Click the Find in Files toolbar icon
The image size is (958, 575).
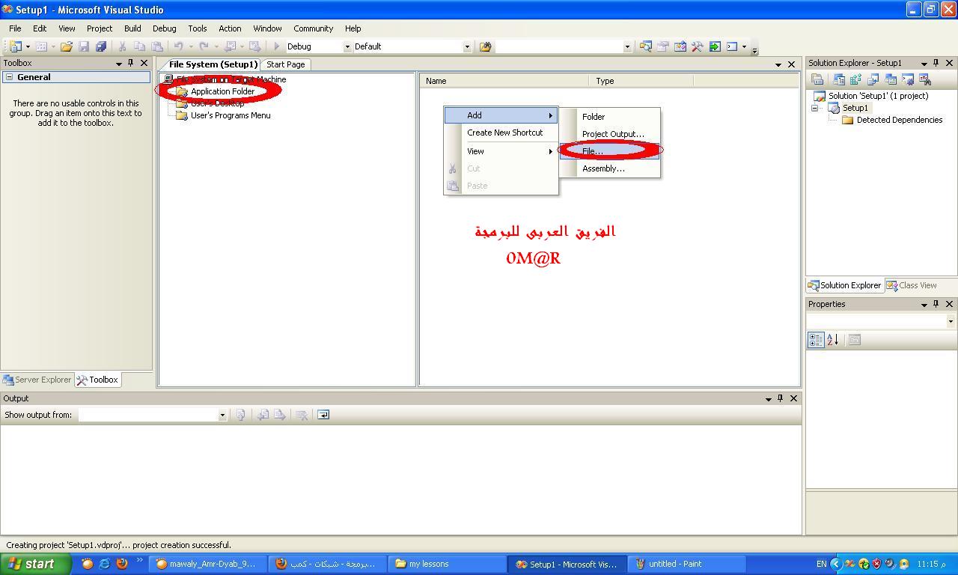486,46
